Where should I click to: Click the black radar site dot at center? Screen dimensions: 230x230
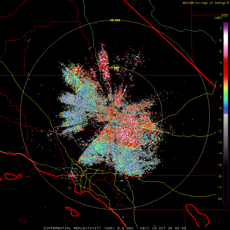tap(115, 115)
